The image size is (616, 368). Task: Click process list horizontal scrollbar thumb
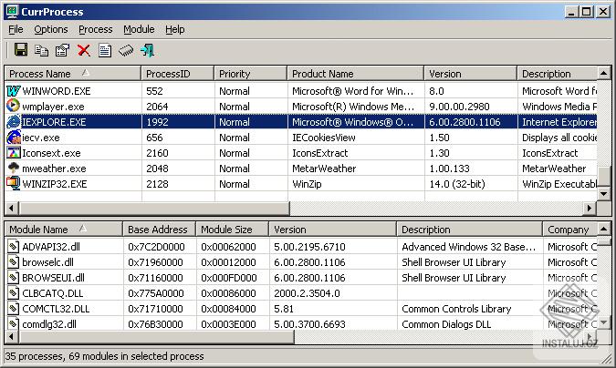154,208
